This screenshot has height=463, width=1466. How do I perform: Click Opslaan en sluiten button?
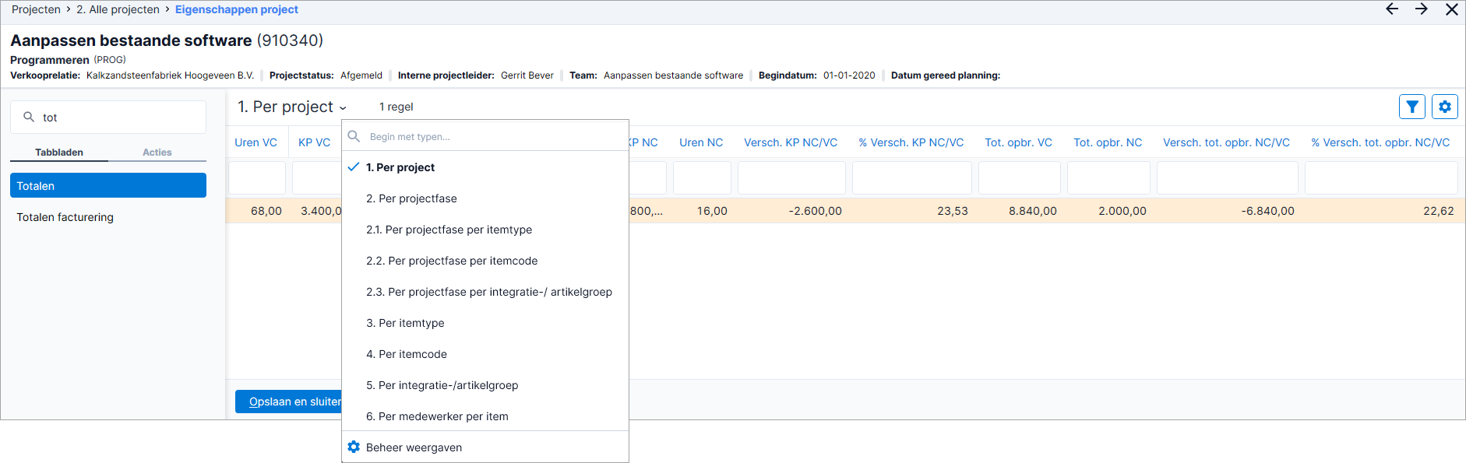coord(289,402)
